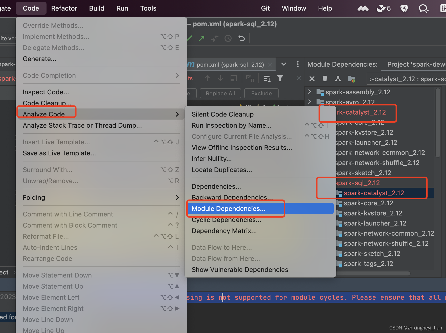Click the Exclude button
The height and width of the screenshot is (333, 446).
pyautogui.click(x=261, y=93)
